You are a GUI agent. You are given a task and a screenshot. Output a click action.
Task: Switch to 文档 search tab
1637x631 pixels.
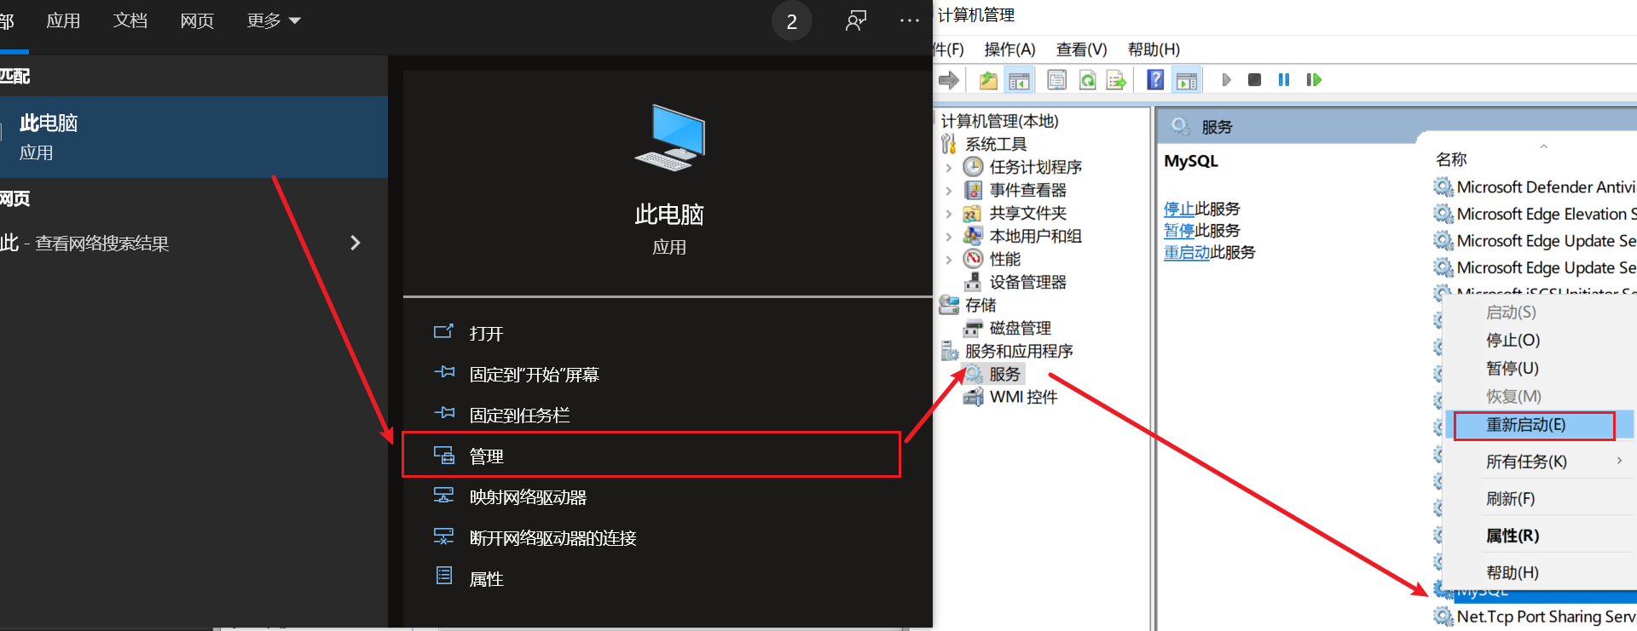pyautogui.click(x=130, y=21)
